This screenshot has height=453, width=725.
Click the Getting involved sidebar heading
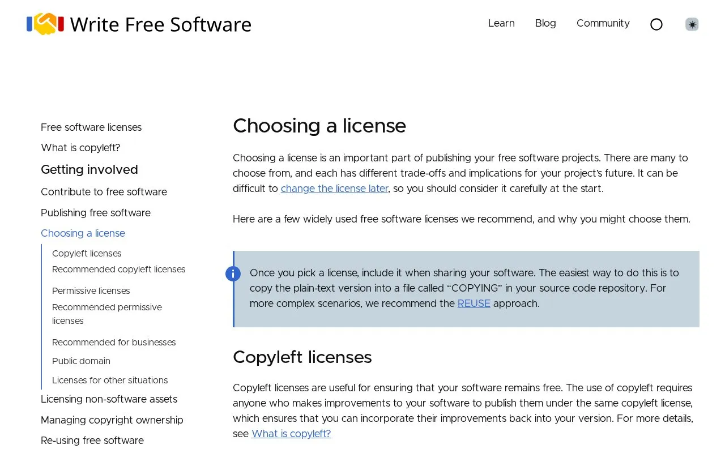coord(89,170)
